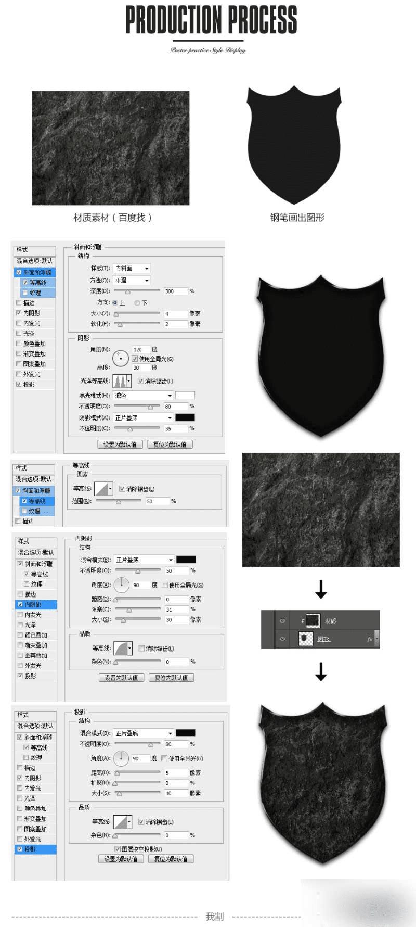Select highlighted 斜面和浮雕 in first style list
The image size is (416, 927).
click(x=35, y=272)
